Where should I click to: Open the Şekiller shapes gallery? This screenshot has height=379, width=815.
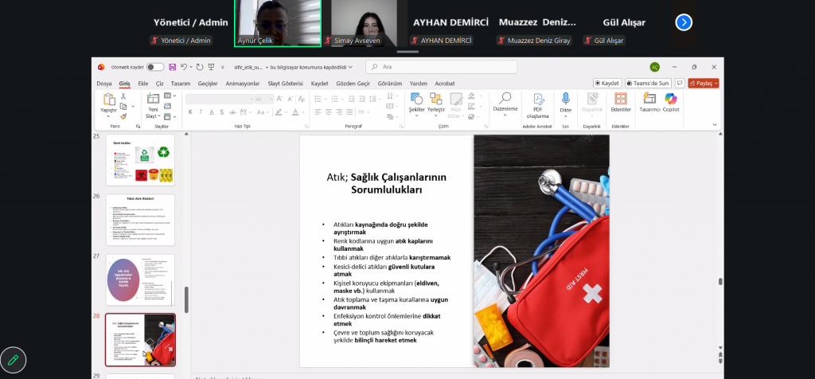click(416, 99)
